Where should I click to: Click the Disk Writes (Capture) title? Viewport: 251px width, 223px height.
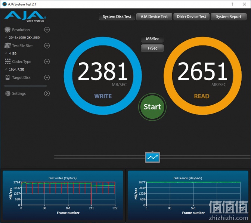point(63,178)
